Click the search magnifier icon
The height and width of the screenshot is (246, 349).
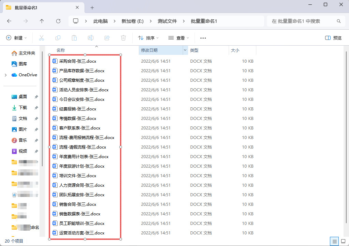(338, 21)
